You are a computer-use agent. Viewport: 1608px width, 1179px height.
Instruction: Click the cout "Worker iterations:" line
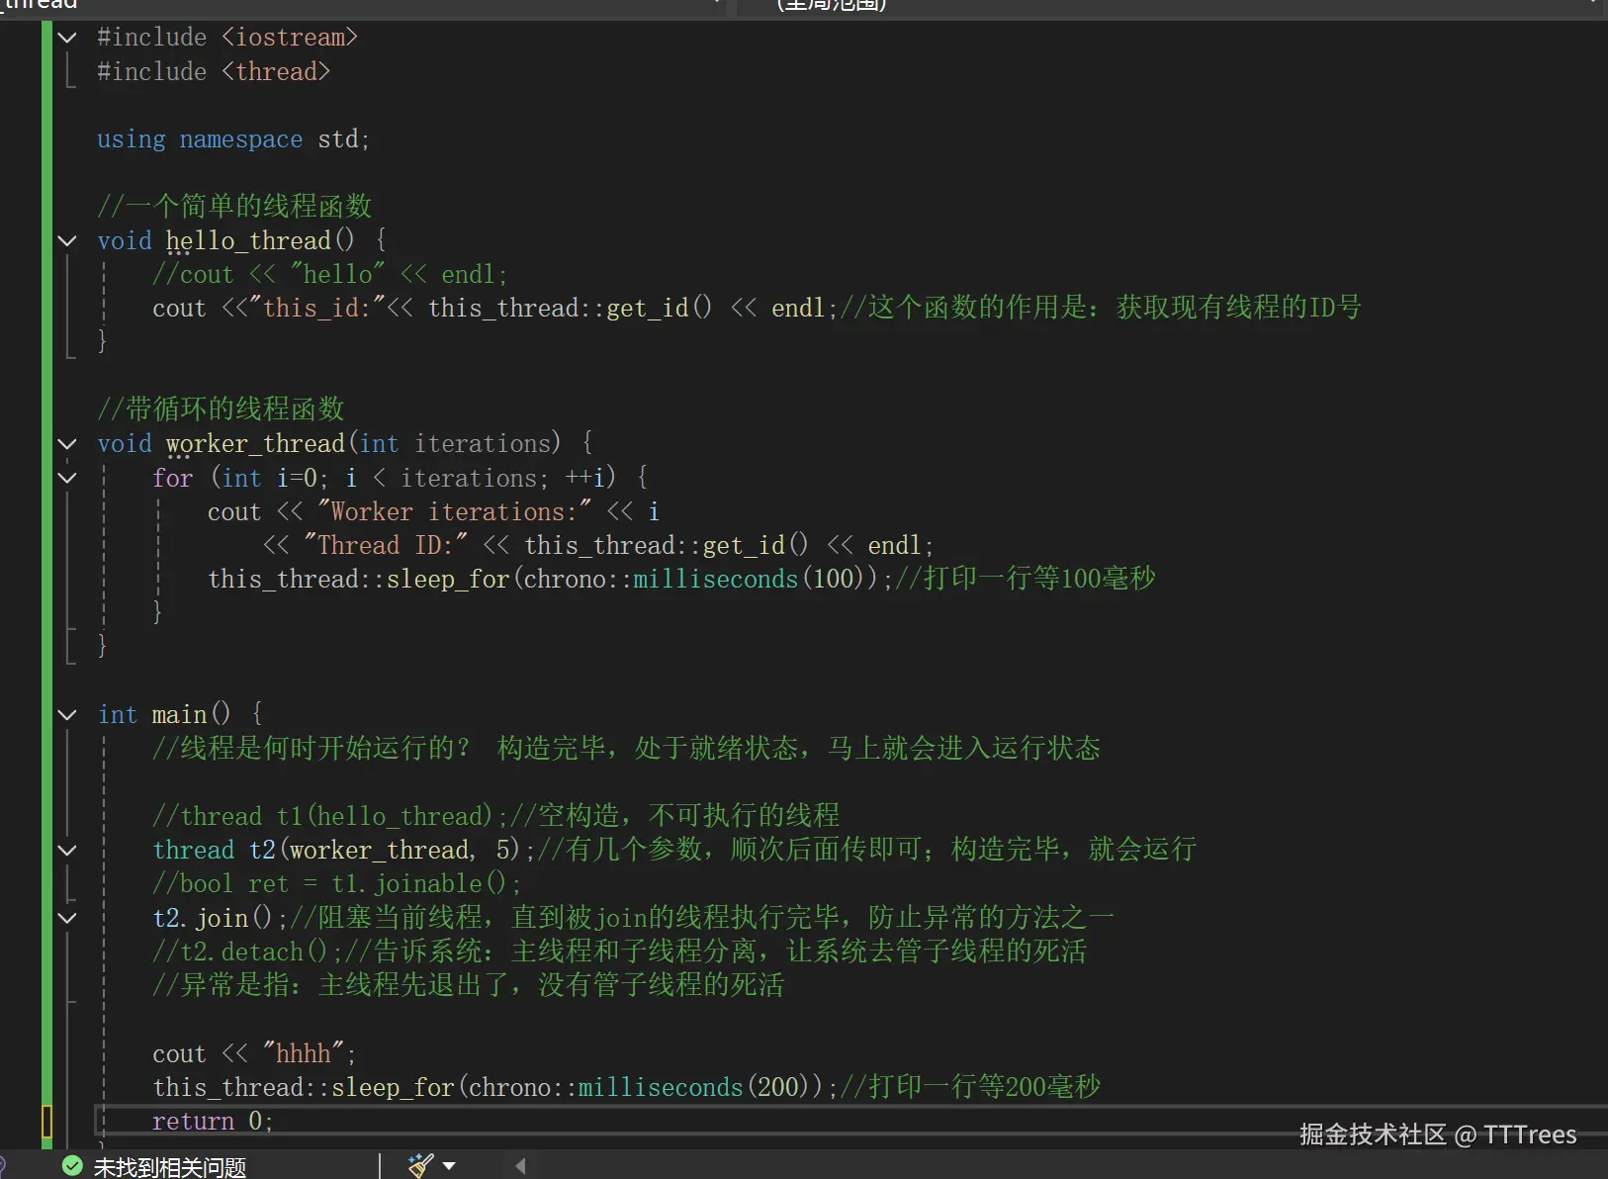(x=433, y=511)
